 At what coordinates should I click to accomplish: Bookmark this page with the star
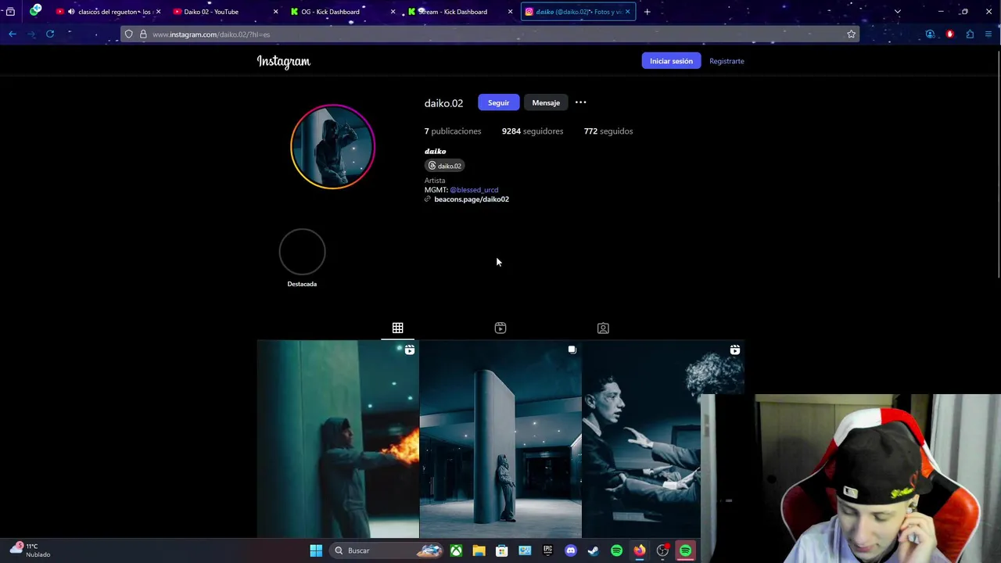pos(851,34)
